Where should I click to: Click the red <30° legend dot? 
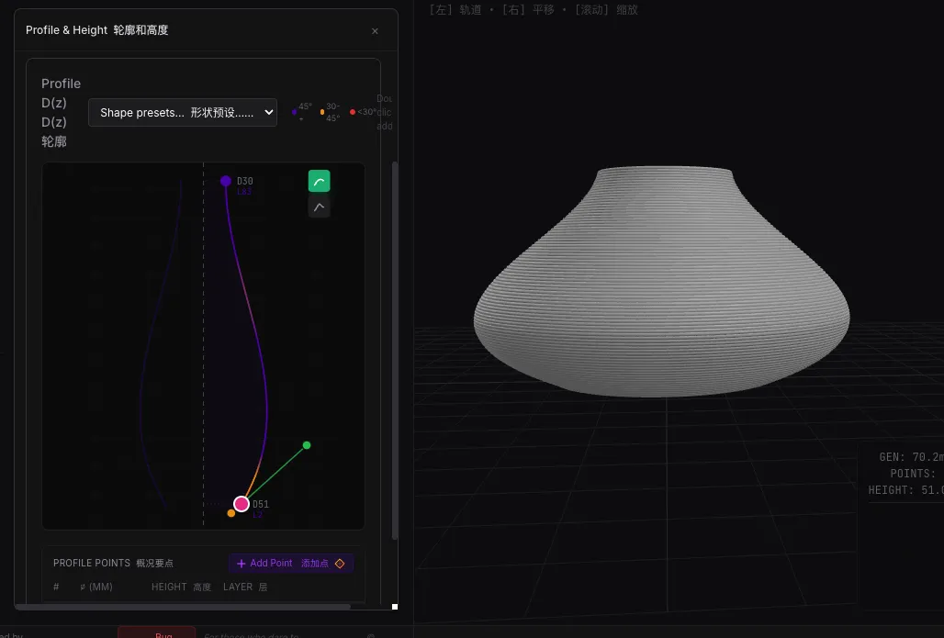tap(353, 112)
